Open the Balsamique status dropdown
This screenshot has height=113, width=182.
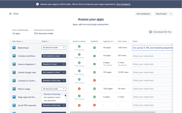54,47
